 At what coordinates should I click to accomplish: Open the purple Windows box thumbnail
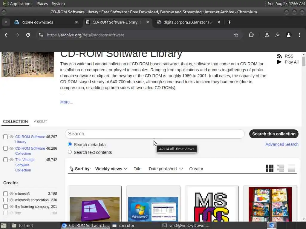pos(95,209)
